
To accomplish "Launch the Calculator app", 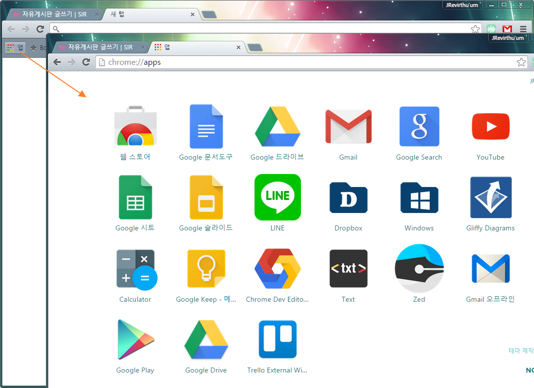I will coord(137,270).
